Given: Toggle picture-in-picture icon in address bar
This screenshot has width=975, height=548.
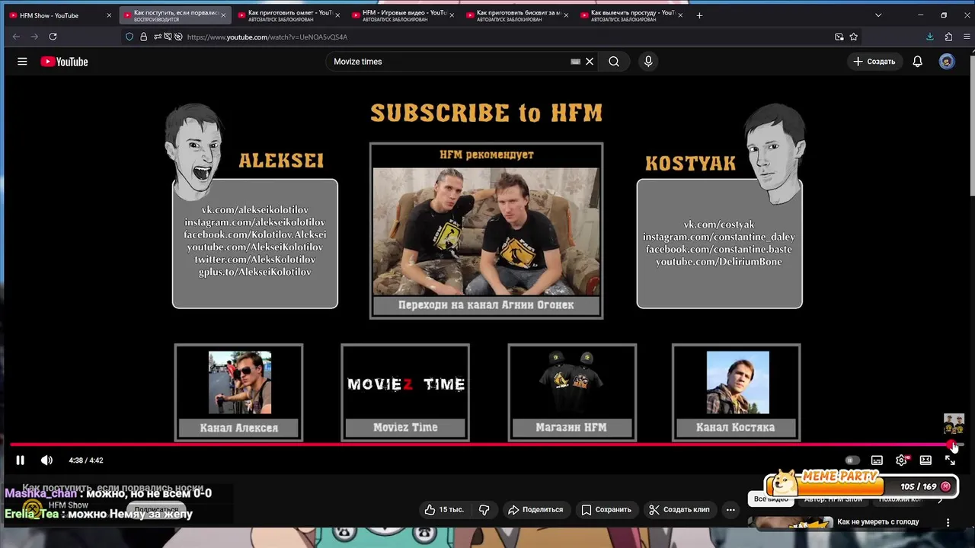Looking at the screenshot, I should pos(839,37).
